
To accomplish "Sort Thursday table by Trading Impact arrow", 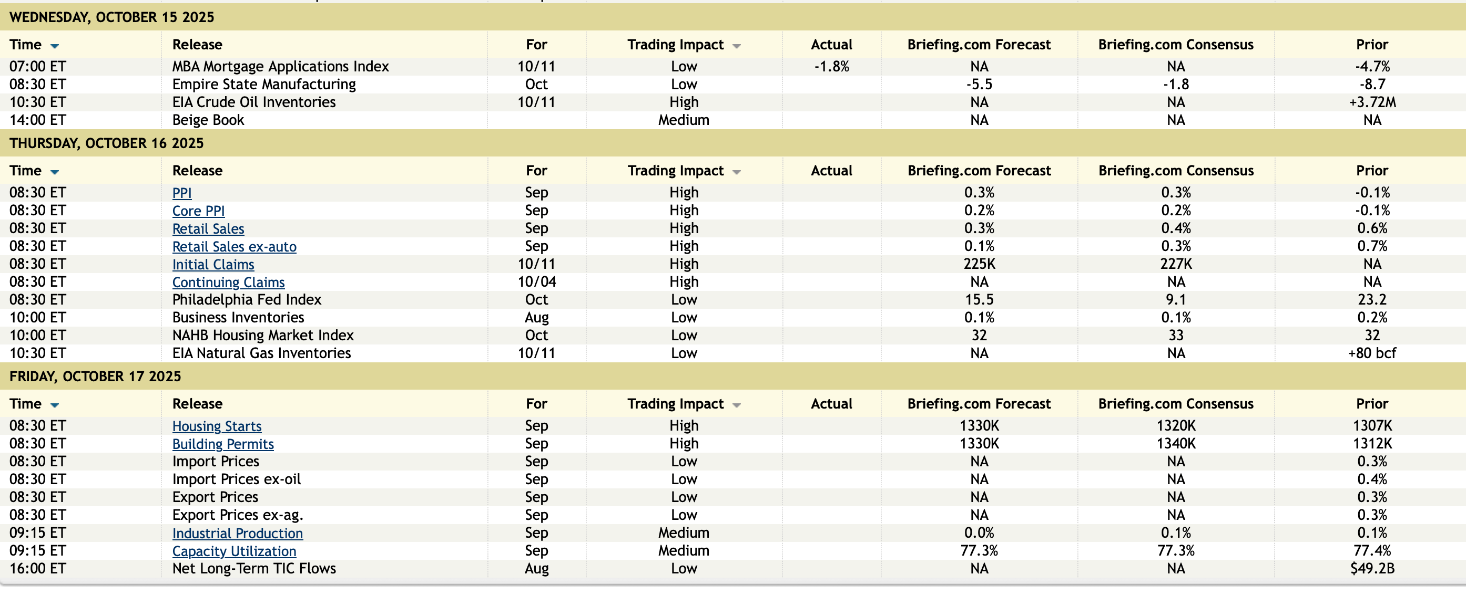I will tap(736, 172).
